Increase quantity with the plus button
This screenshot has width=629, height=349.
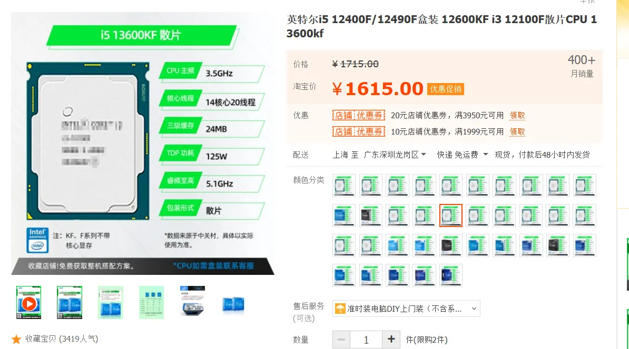[391, 340]
